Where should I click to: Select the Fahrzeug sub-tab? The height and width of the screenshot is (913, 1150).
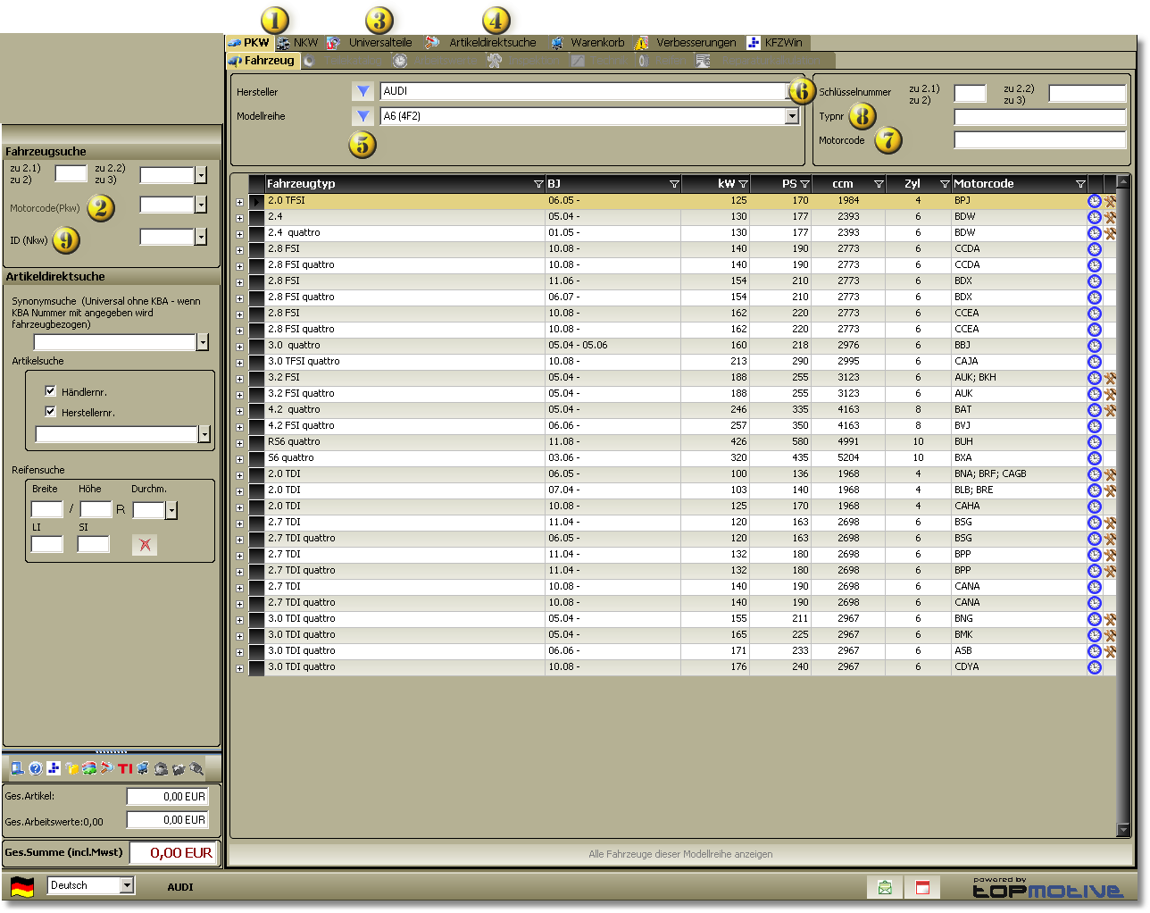[x=262, y=61]
